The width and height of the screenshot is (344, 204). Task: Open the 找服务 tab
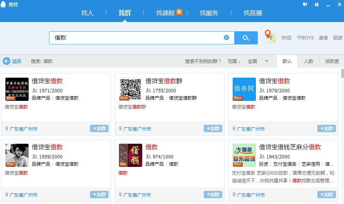tap(209, 13)
